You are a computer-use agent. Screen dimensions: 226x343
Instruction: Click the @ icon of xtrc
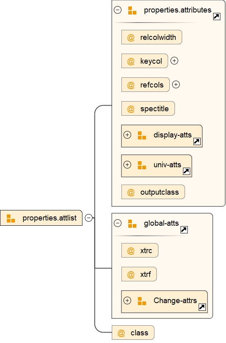click(x=131, y=251)
